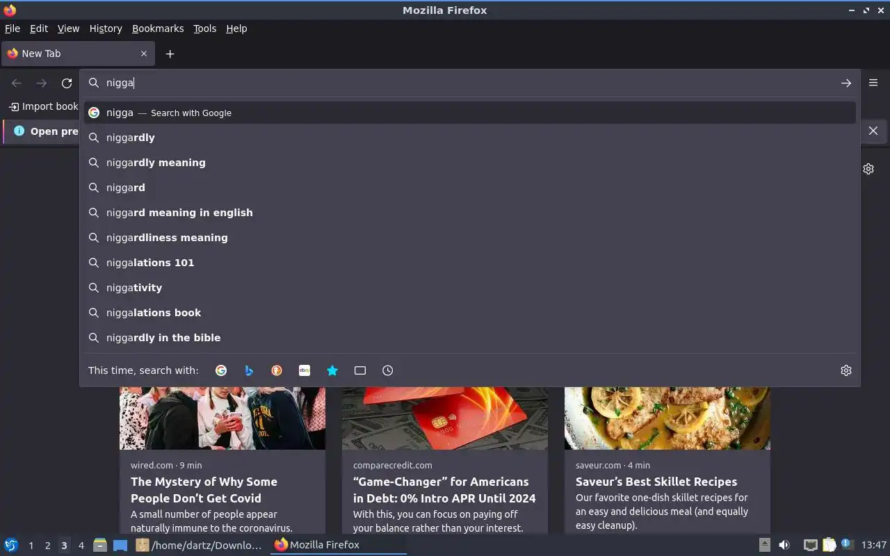Open the Bookmarks menu
The width and height of the screenshot is (890, 556).
click(x=158, y=28)
